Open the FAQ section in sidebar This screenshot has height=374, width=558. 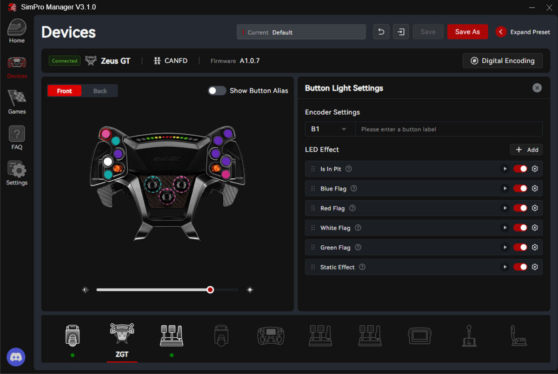17,138
